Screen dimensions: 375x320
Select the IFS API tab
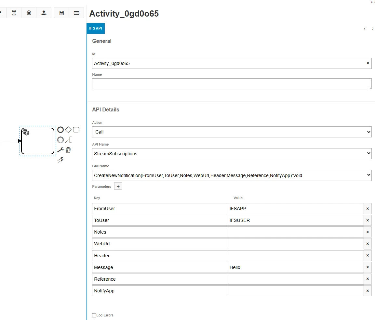pyautogui.click(x=96, y=28)
